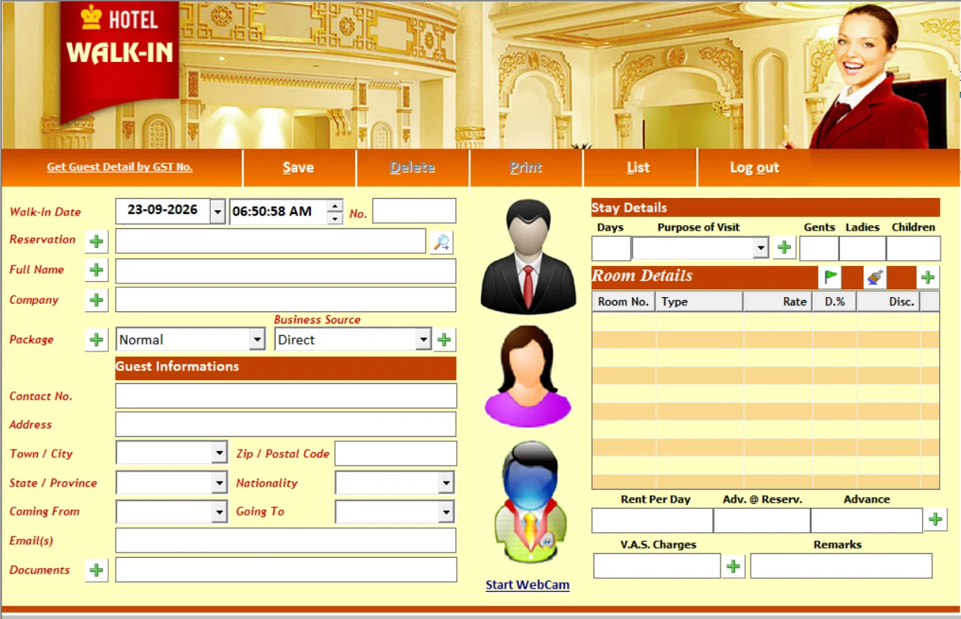Click the Rate column header

777,302
